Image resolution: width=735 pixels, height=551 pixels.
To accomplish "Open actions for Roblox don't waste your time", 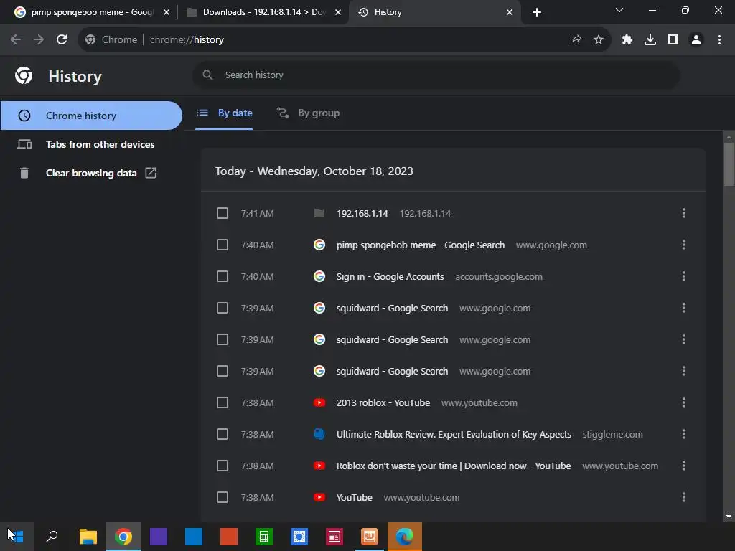I will [684, 466].
